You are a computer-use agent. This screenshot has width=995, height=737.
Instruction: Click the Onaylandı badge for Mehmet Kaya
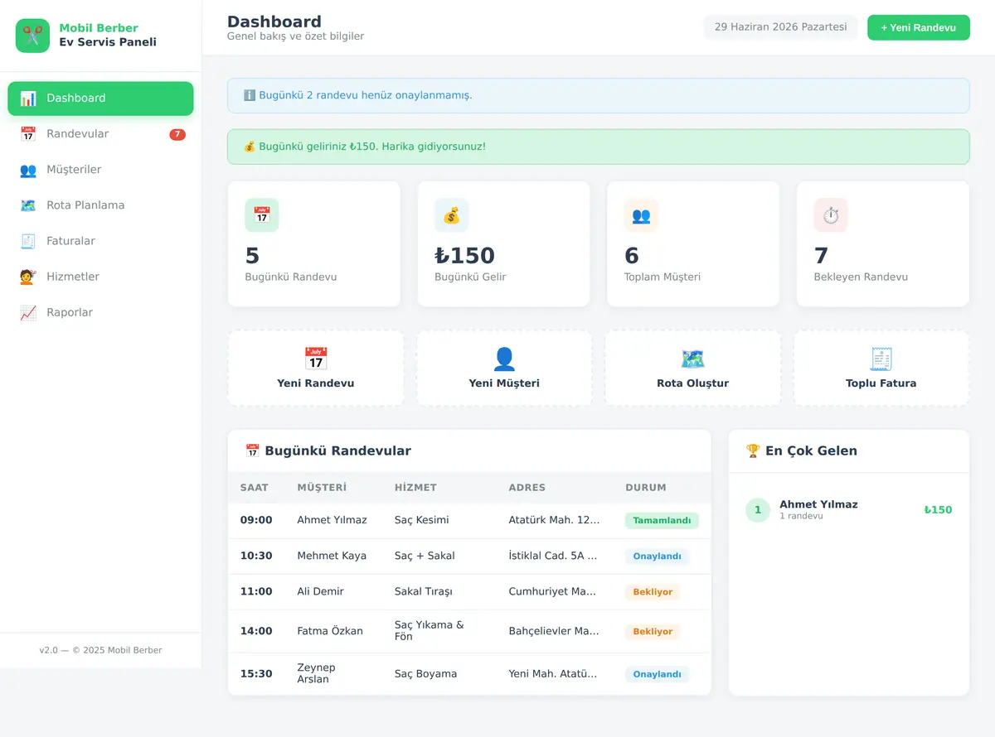pos(657,556)
